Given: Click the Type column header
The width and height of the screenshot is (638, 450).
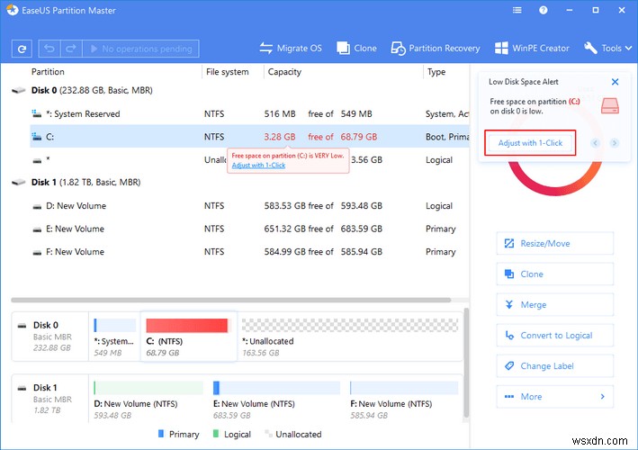Looking at the screenshot, I should 436,72.
